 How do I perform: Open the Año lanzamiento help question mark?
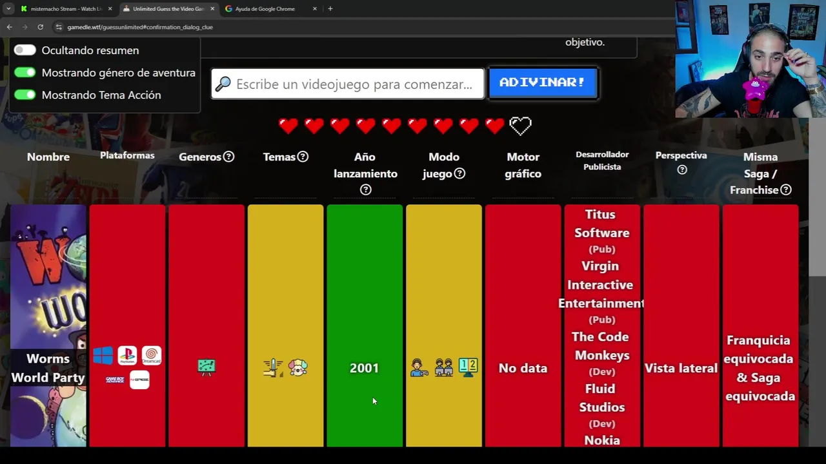[x=365, y=189]
